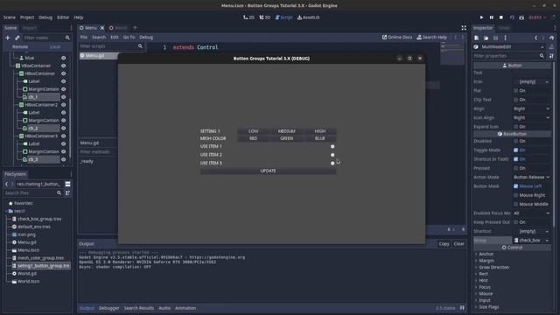
Task: Open the Project menu
Action: pos(27,17)
